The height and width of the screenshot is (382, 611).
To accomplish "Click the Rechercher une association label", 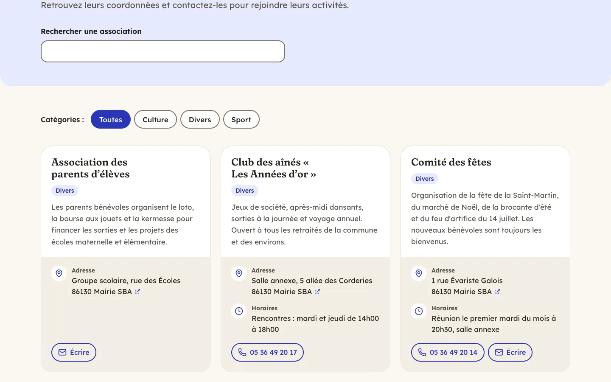I will (91, 31).
